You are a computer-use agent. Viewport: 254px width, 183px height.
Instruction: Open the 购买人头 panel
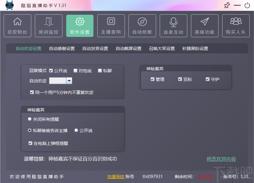click(236, 26)
